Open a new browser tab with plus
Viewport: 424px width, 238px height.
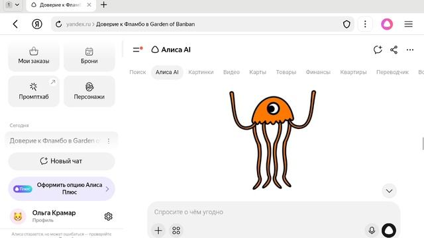coord(104,5)
